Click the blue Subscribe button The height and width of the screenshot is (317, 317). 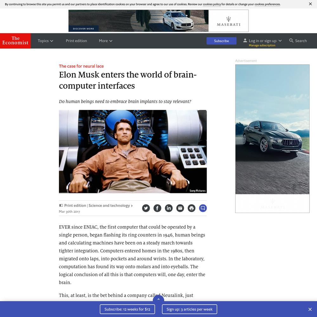[221, 41]
